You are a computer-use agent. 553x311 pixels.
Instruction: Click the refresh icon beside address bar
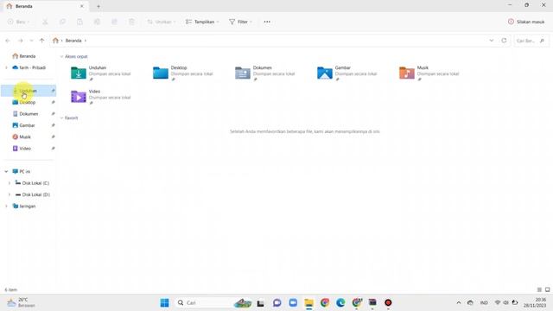coord(504,41)
